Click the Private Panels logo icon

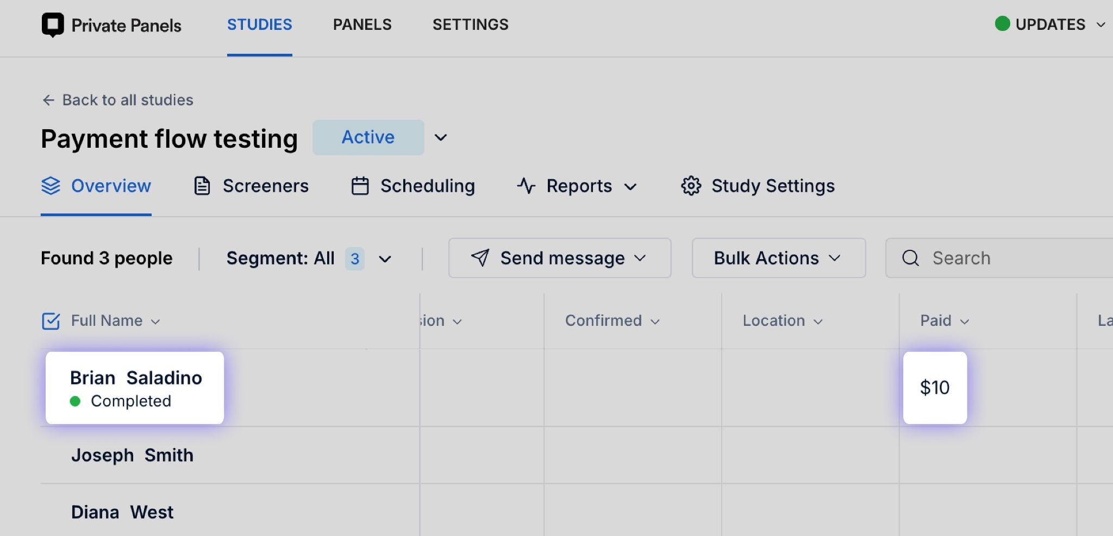pyautogui.click(x=53, y=25)
